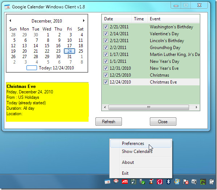Go to next month in calendar
Screen dimensions: 217x190
(x=83, y=20)
